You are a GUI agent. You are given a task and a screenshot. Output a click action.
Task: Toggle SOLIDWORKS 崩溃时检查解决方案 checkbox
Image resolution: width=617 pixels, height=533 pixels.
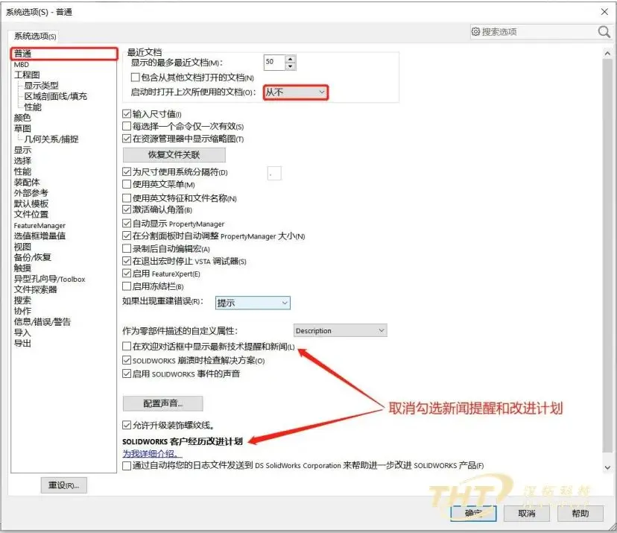point(127,360)
